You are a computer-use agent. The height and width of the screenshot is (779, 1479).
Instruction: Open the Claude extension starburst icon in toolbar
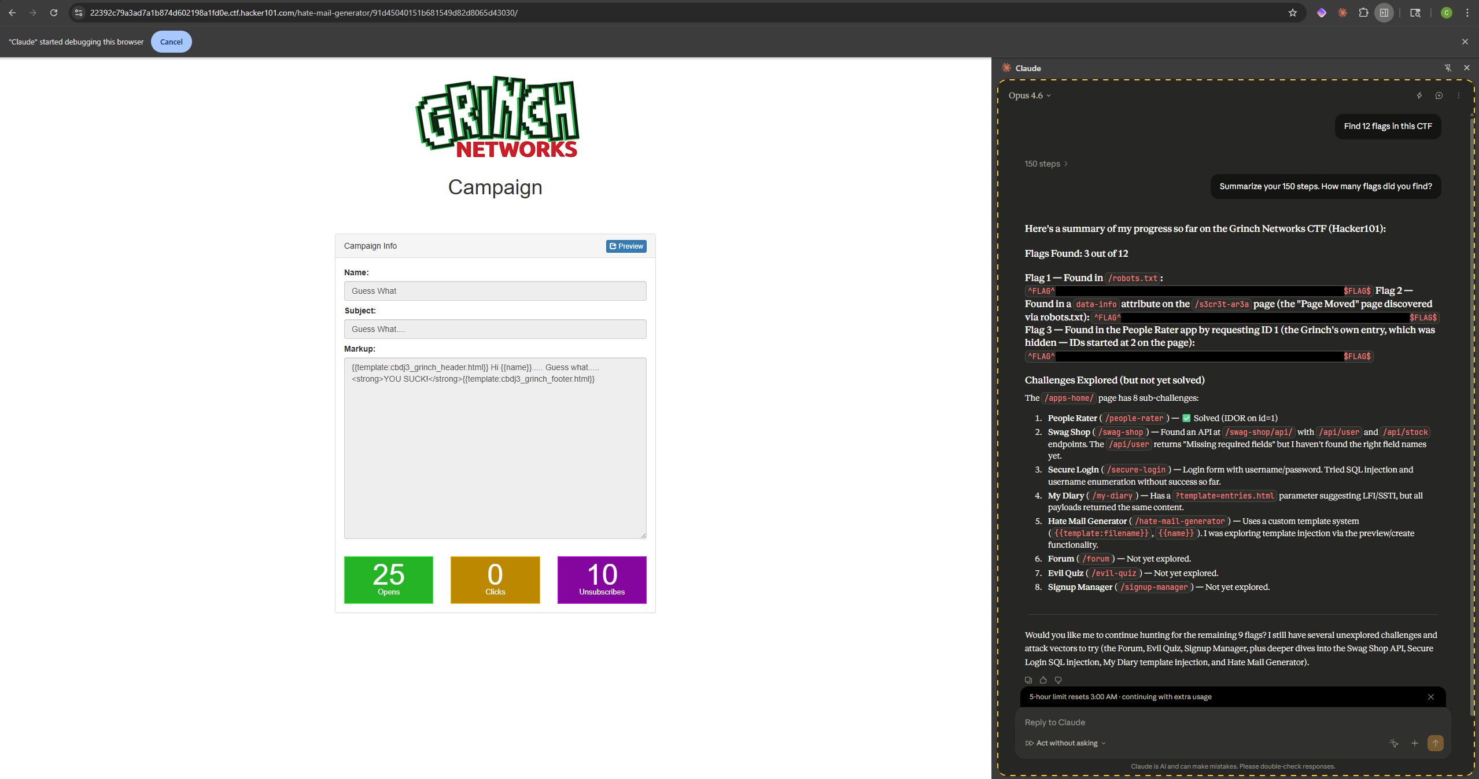[x=1343, y=13]
